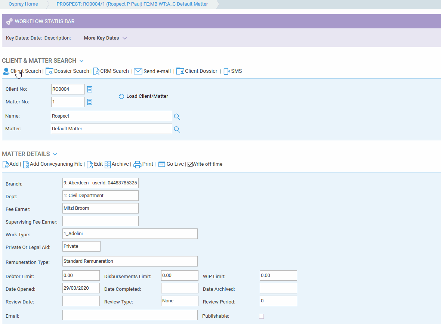Image resolution: width=441 pixels, height=324 pixels.
Task: Click the Client No field
Action: pos(68,89)
